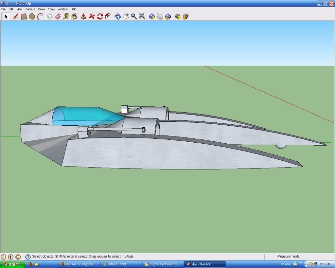Select the Tape Measure tool
This screenshot has width=335, height=268.
[x=66, y=16]
